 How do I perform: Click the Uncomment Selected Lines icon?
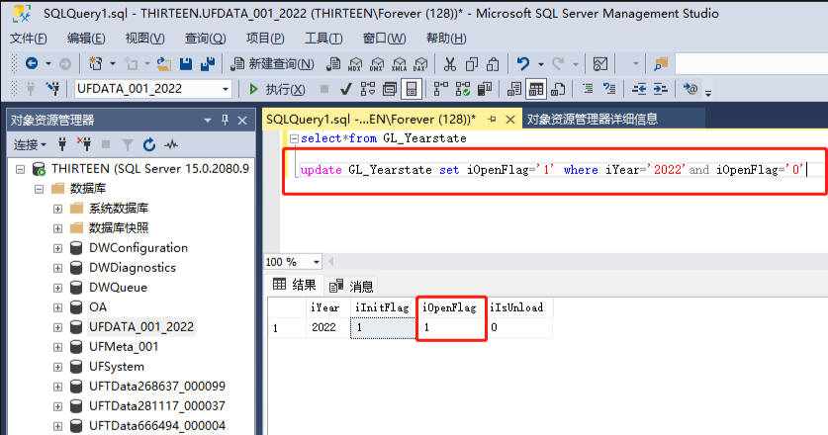[x=609, y=89]
